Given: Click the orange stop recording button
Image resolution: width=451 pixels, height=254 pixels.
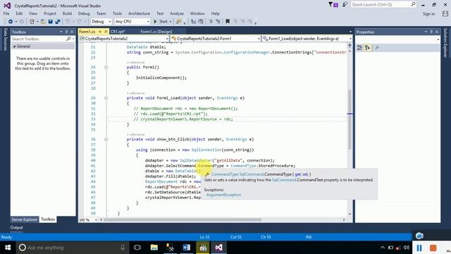Looking at the screenshot, I should click(x=433, y=248).
